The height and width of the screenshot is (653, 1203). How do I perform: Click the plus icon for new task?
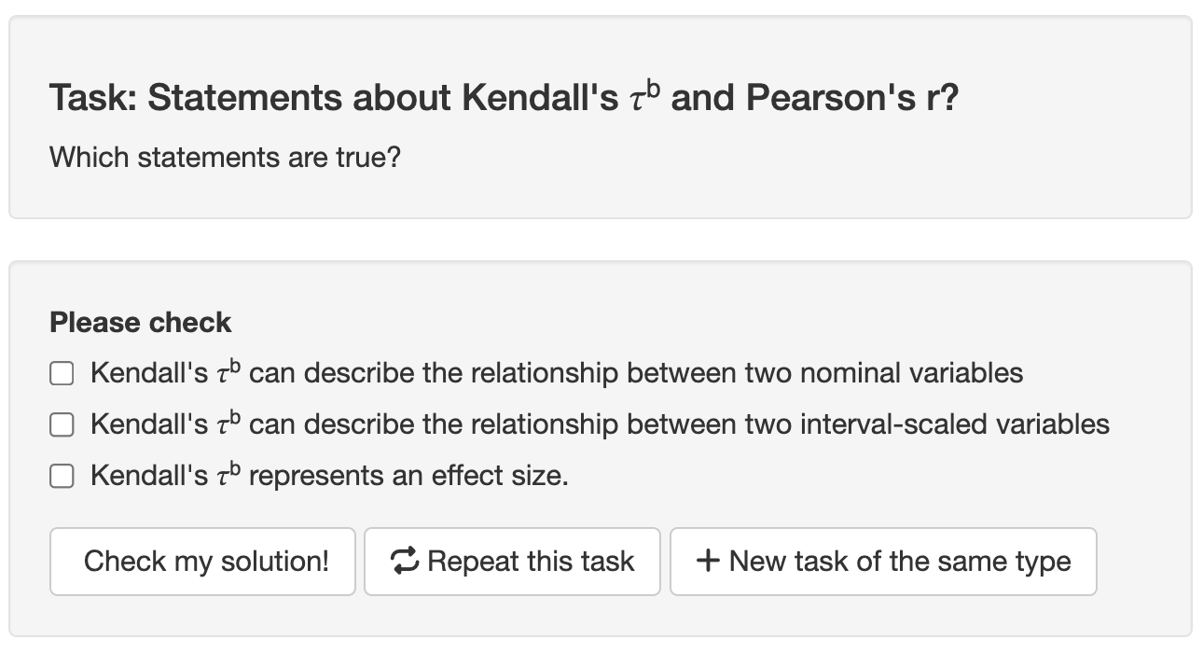pos(709,562)
